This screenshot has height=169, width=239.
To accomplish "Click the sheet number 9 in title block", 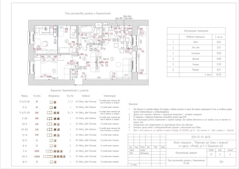I will point(220,154).
